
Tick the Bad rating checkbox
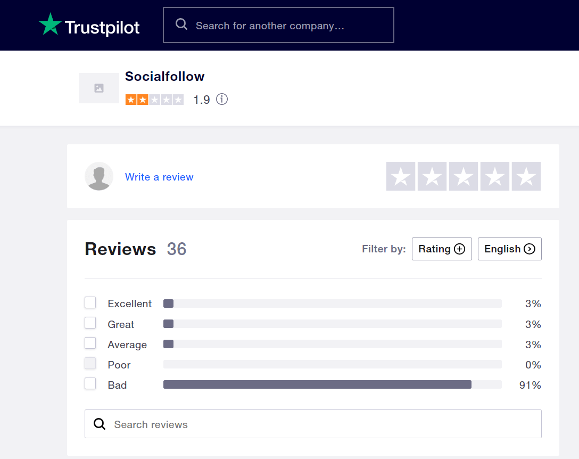click(x=90, y=384)
